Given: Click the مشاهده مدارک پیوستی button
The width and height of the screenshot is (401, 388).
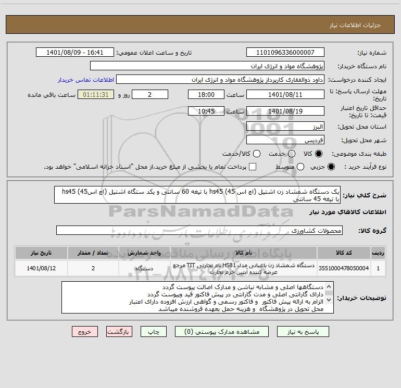Looking at the screenshot, I should [x=222, y=332].
